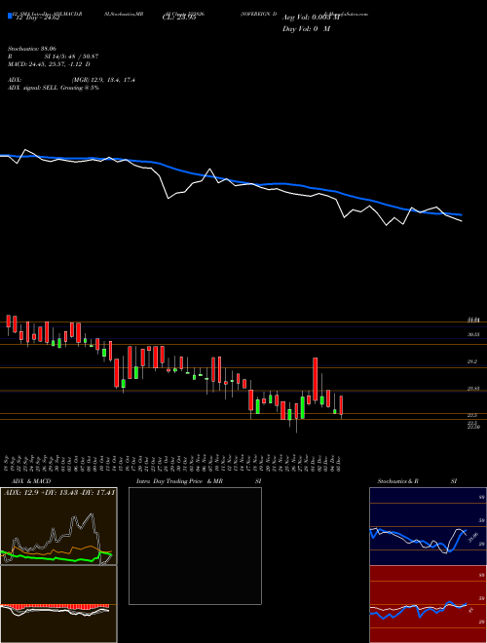Image resolution: width=487 pixels, height=643 pixels.
Task: Click the "12 Day = 24.62" SMA label
Action: (x=36, y=18)
